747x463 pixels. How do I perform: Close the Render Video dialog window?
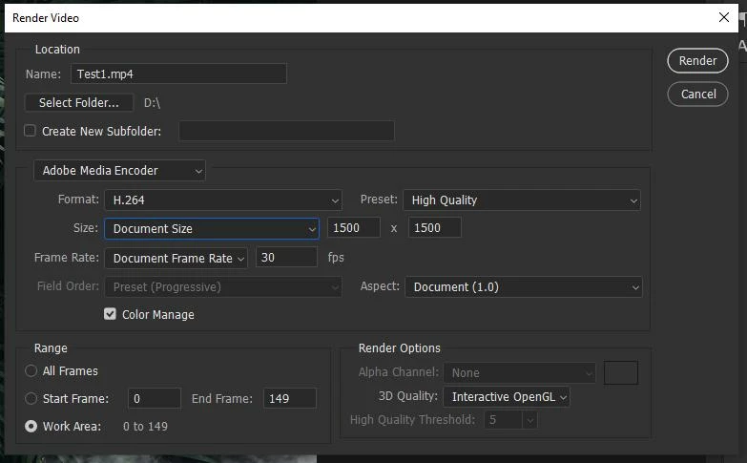[x=724, y=17]
